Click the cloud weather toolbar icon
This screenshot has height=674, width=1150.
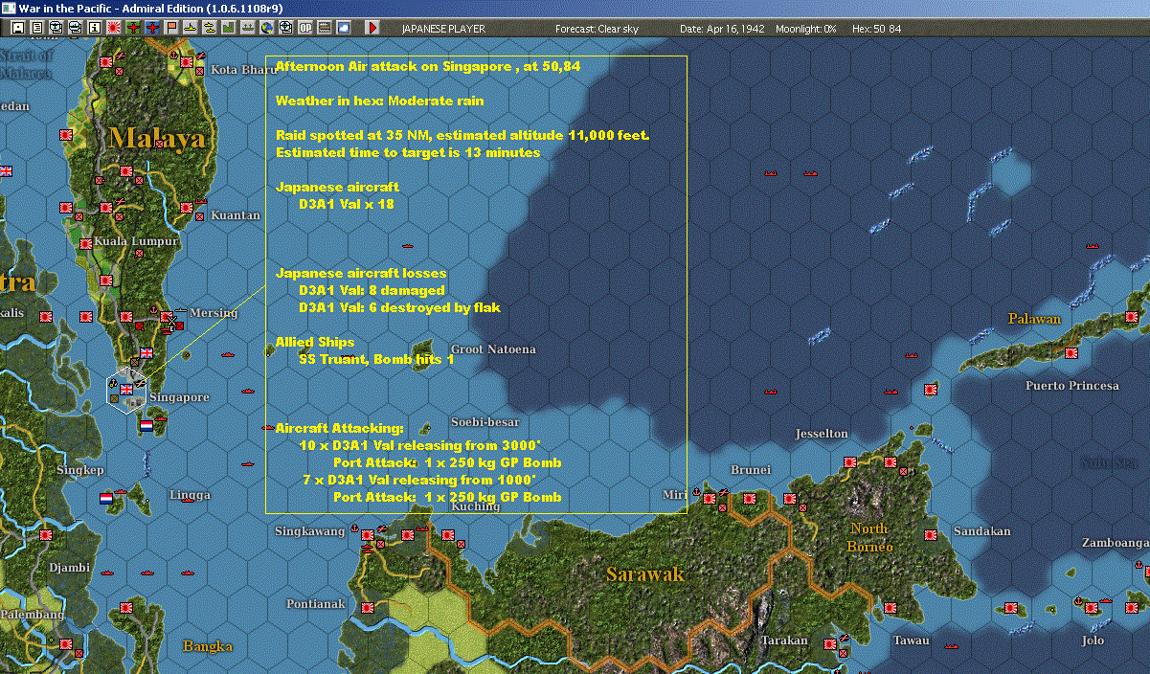click(x=344, y=28)
